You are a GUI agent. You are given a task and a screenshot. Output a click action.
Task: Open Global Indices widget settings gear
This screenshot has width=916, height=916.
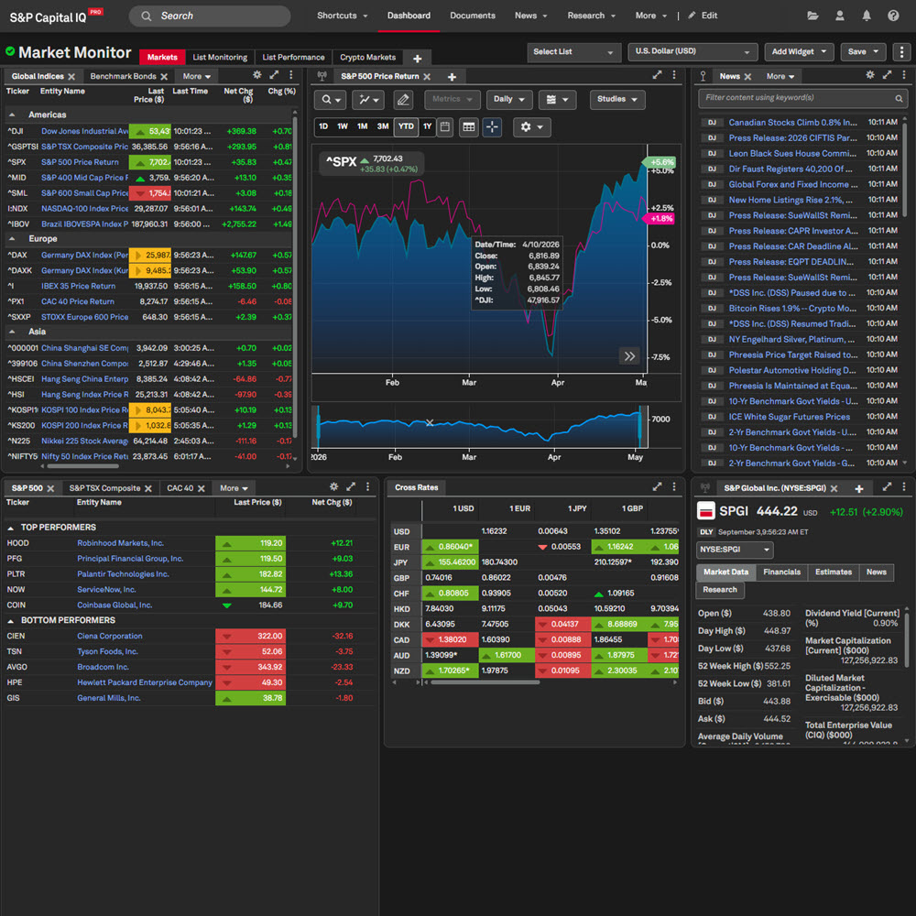[257, 75]
